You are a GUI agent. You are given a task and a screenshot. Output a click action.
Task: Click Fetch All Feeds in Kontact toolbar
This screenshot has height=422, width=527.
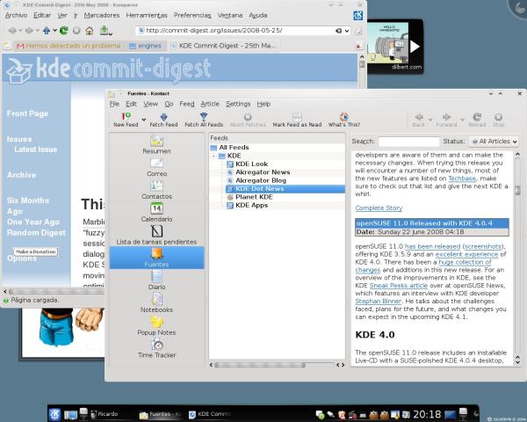tap(204, 120)
